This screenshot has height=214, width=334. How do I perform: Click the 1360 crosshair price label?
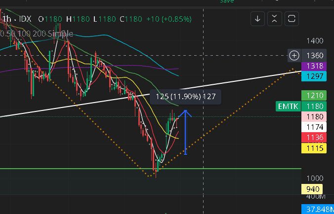(x=315, y=56)
